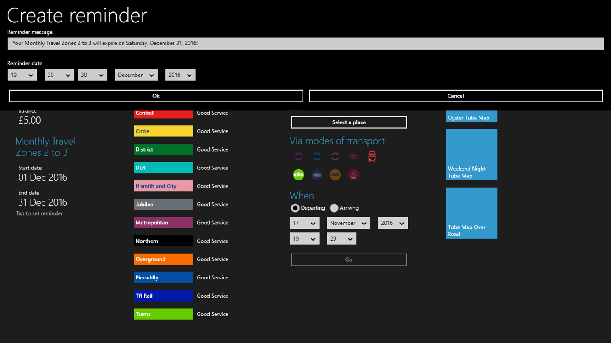Open the Tube Map Over Road tile
611x343 pixels.
tap(471, 213)
